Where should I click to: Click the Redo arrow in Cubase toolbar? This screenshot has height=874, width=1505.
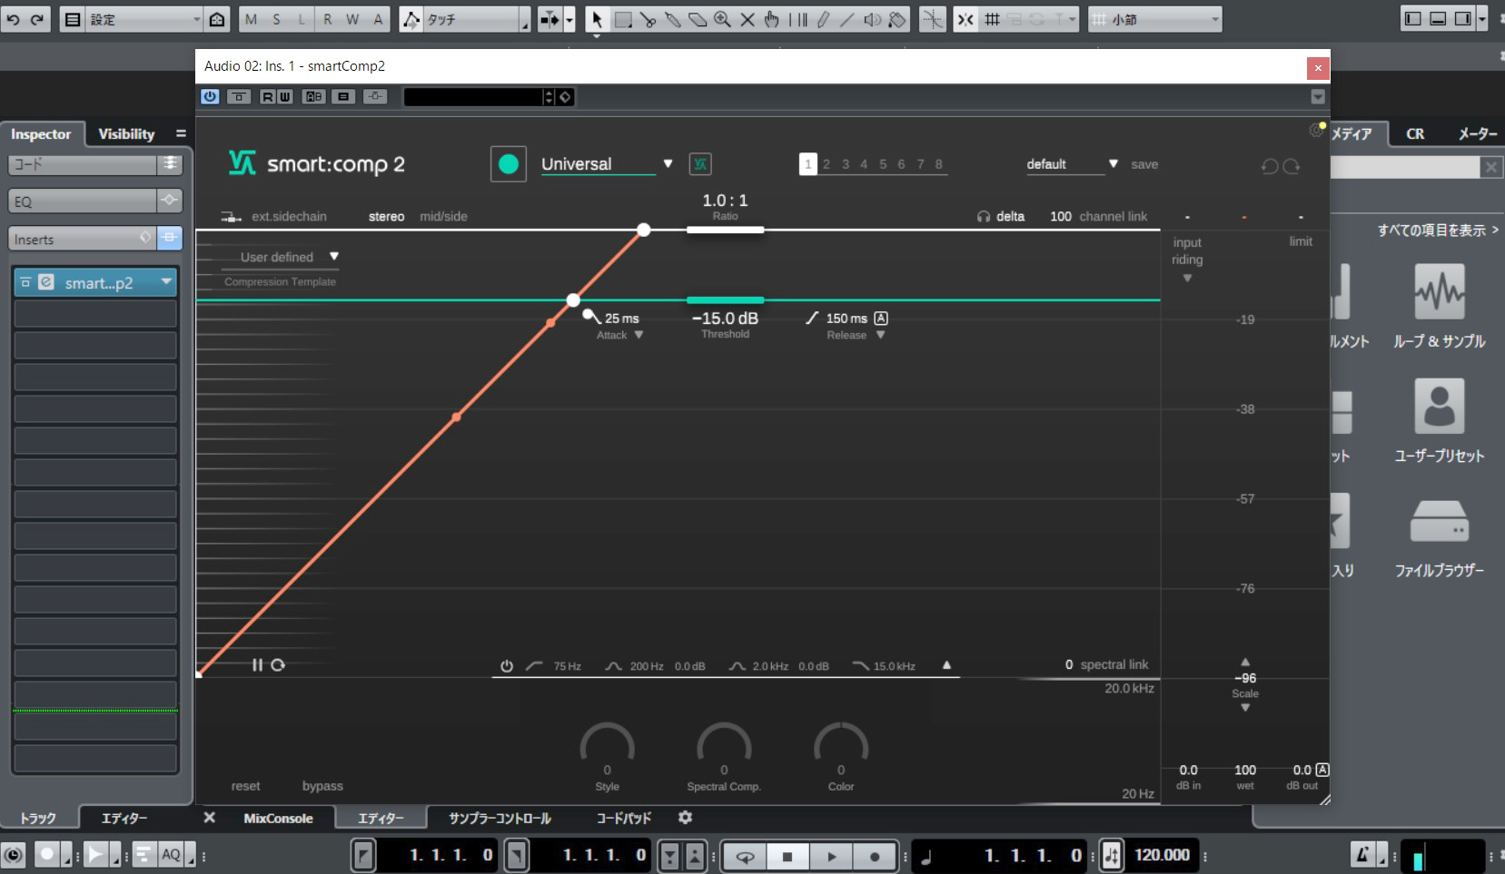click(36, 19)
